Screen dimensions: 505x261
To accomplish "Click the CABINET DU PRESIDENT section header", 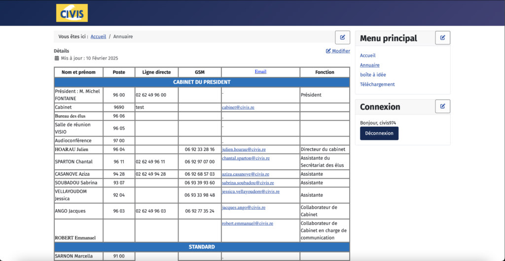I will click(x=202, y=82).
